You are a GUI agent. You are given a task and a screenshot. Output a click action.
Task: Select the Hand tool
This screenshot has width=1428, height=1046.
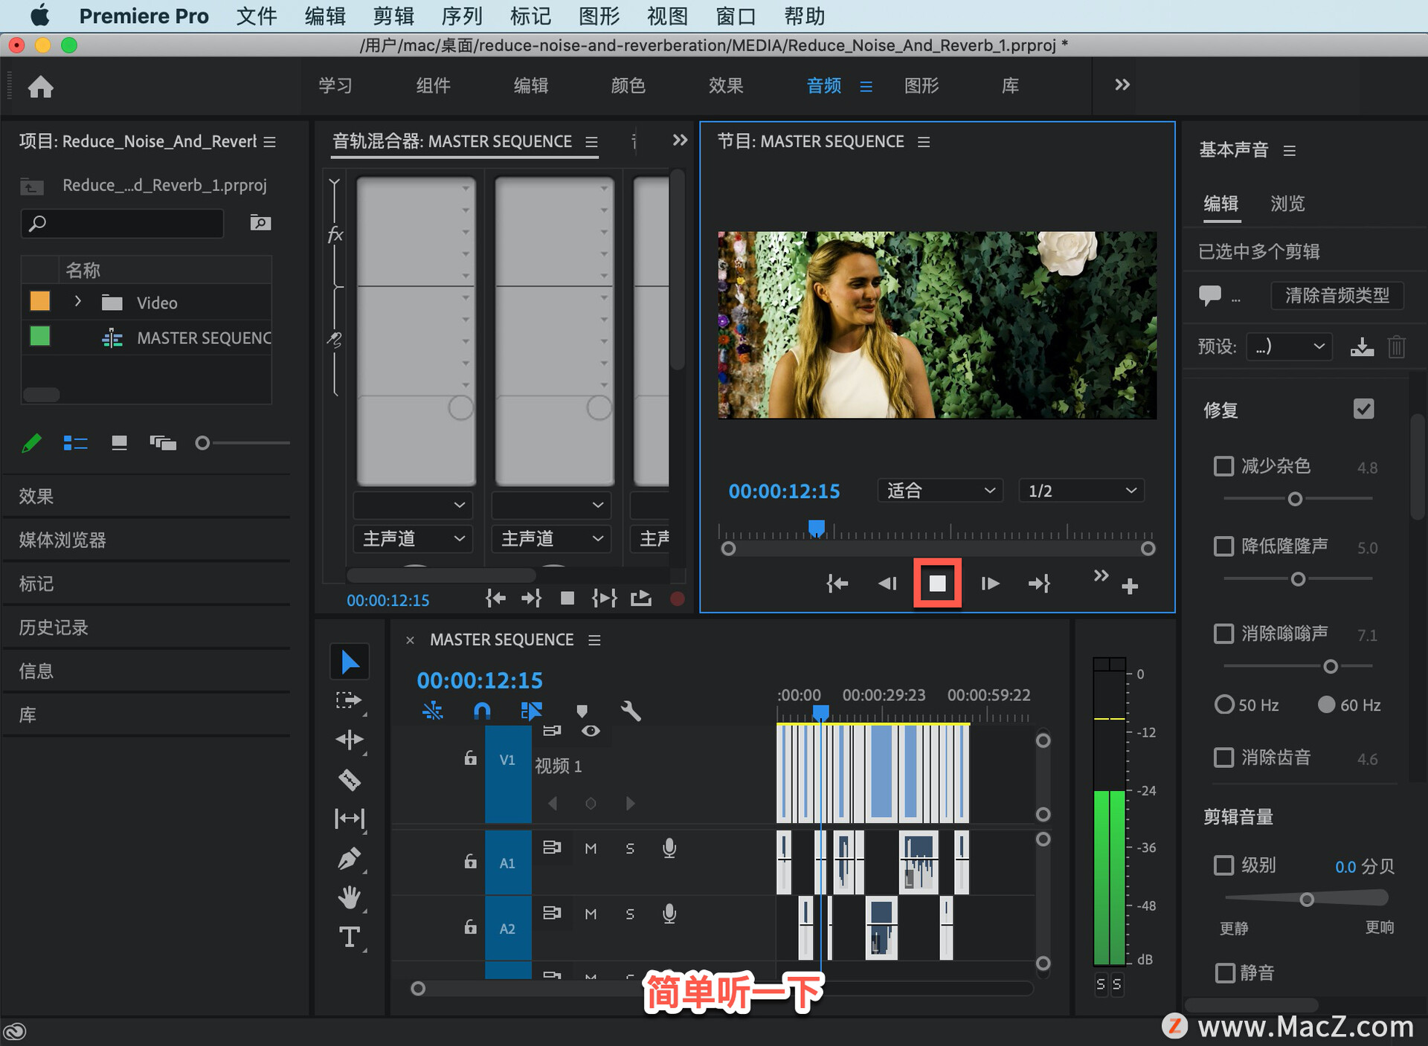coord(349,897)
